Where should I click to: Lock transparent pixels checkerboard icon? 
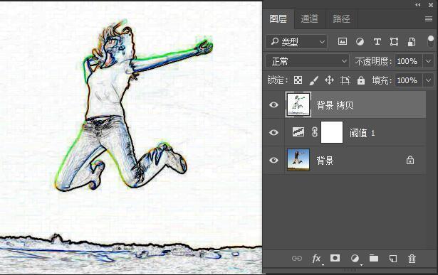point(298,80)
